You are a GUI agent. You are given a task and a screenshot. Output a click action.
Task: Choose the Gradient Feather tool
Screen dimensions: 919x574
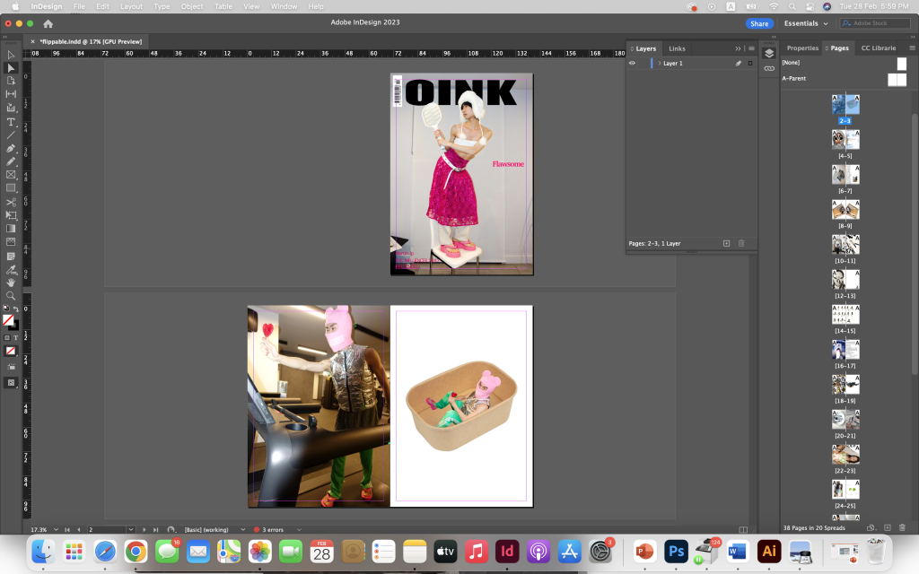click(x=11, y=242)
